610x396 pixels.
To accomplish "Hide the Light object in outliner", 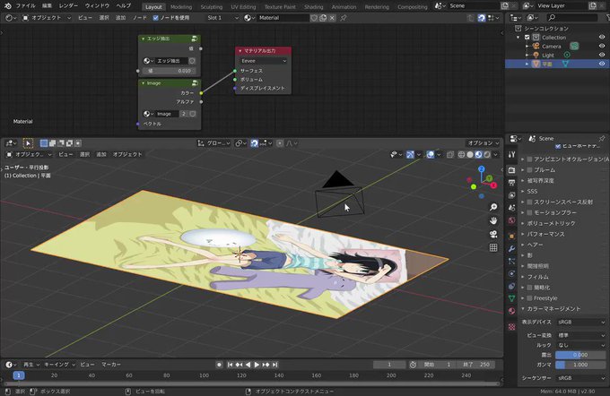I will (602, 55).
